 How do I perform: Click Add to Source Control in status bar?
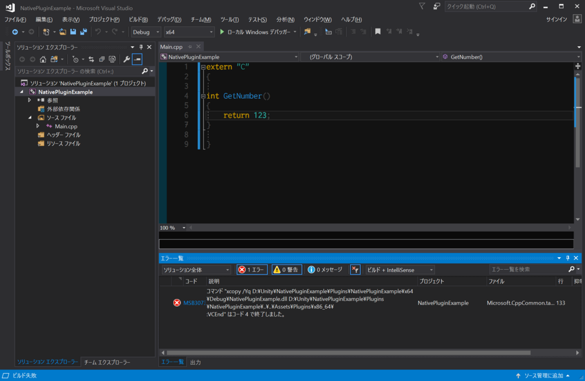pyautogui.click(x=543, y=376)
